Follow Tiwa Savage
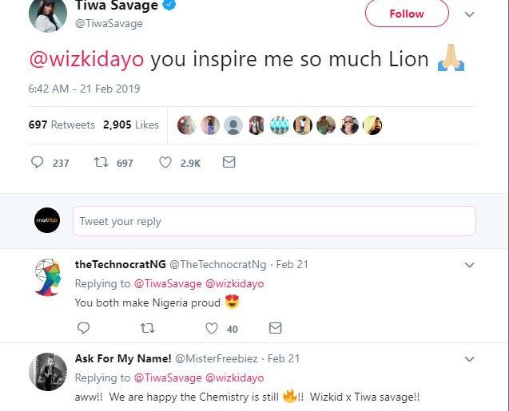Viewport: 509px width, 411px height. coord(406,14)
